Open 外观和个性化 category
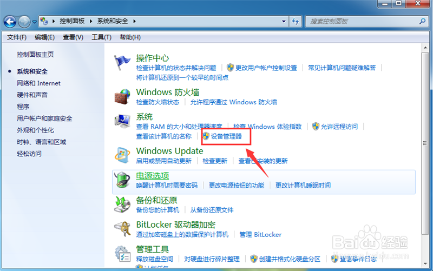The image size is (433, 271). [35, 130]
